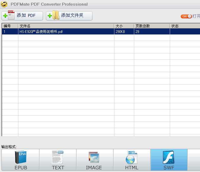Sort list by 文件名 column header
200x172 pixels.
coord(66,26)
